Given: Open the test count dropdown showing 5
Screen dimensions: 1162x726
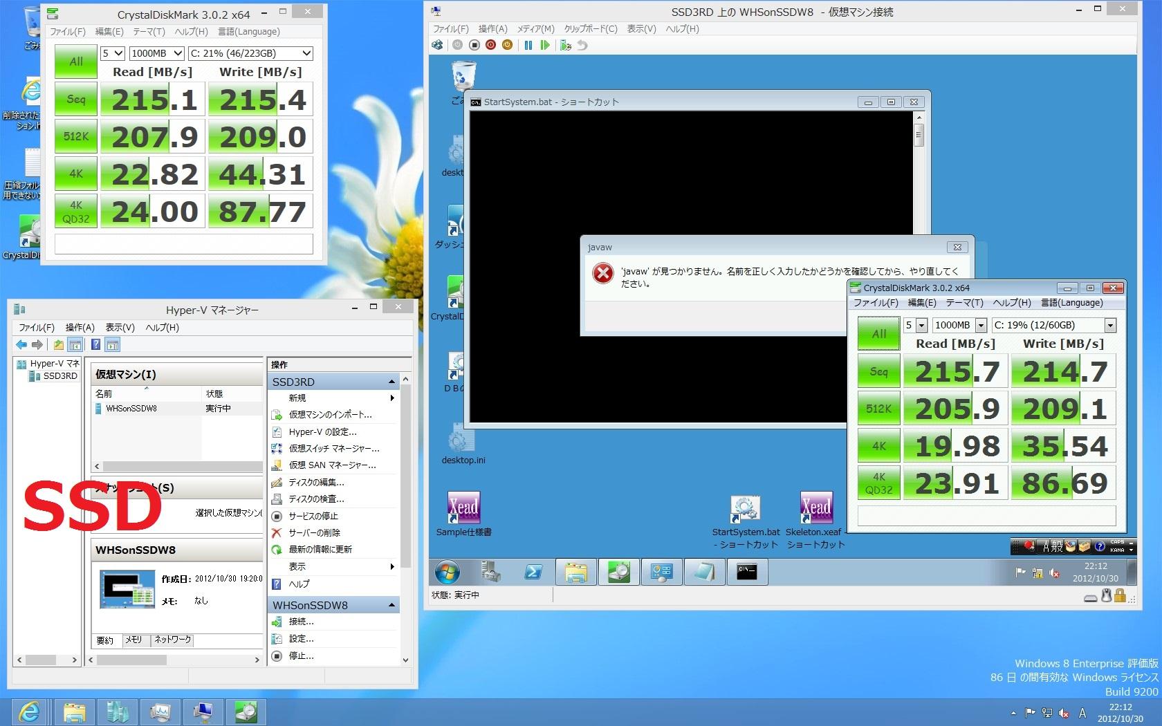Looking at the screenshot, I should click(113, 53).
